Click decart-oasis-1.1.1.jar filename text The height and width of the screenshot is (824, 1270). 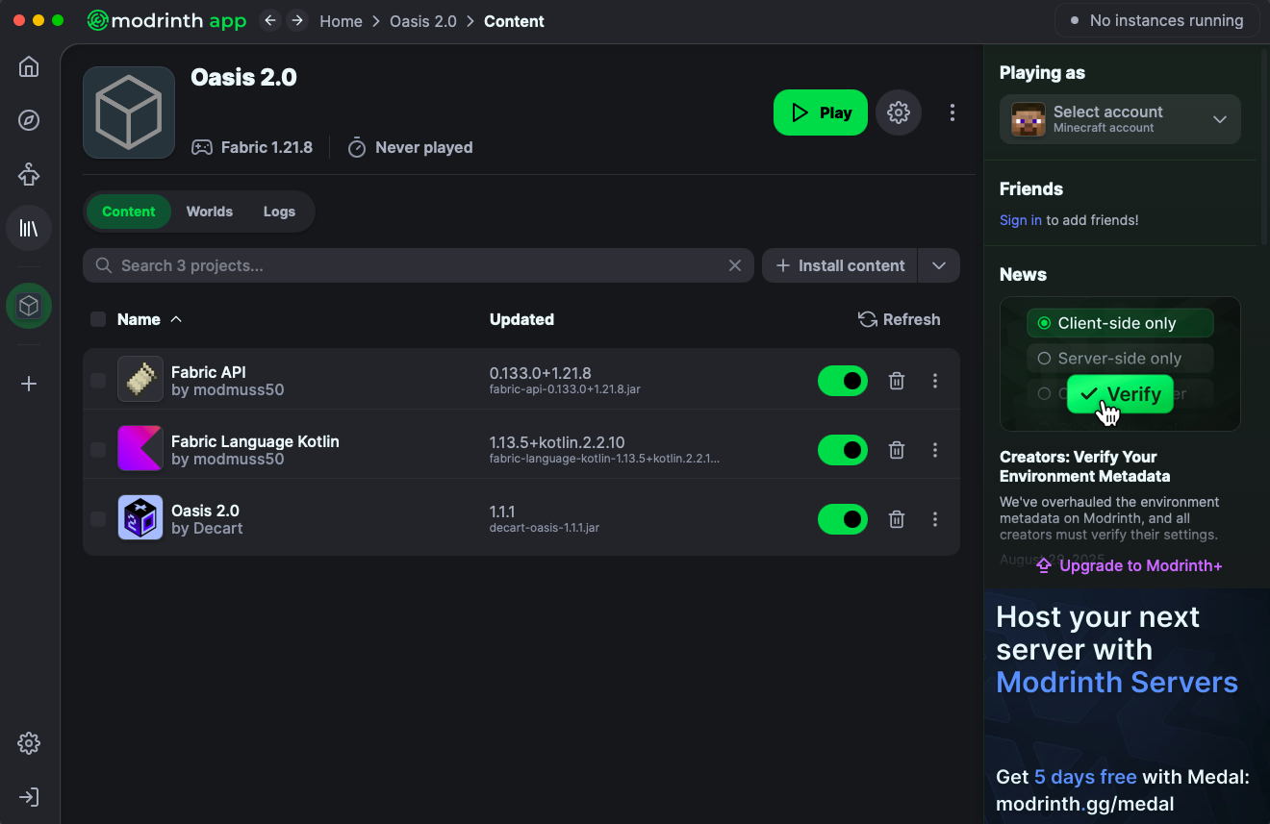coord(545,528)
